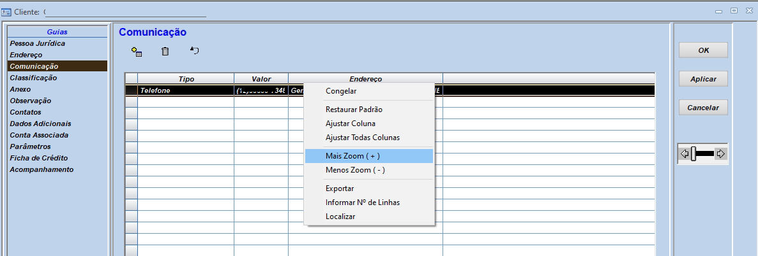758x256 pixels.
Task: Click the Tipo column header
Action: [x=186, y=79]
